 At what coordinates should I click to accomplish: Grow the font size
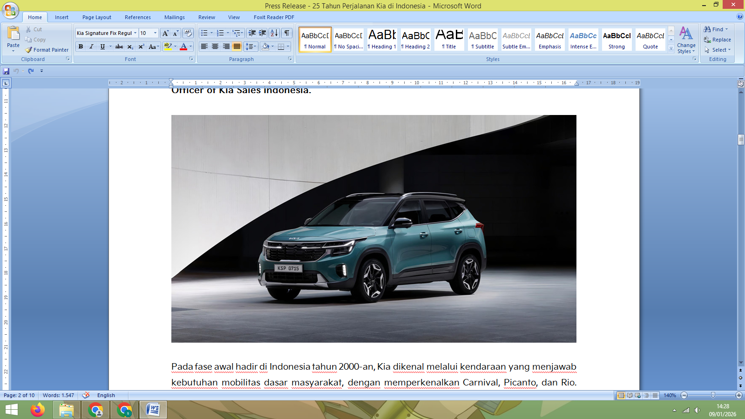pyautogui.click(x=165, y=33)
